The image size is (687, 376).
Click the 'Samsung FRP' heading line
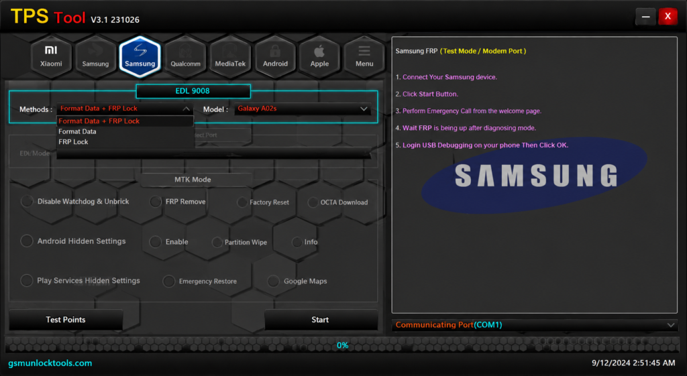[461, 51]
